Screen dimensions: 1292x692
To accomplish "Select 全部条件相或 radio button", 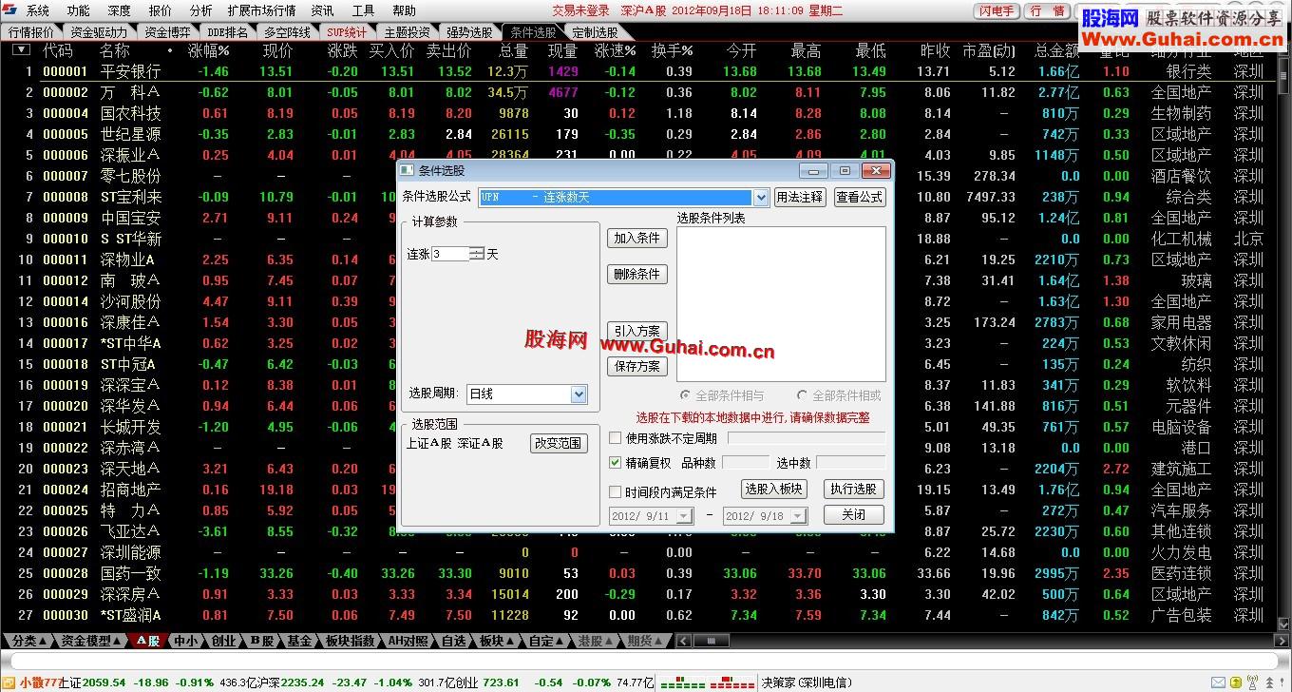I will point(803,395).
